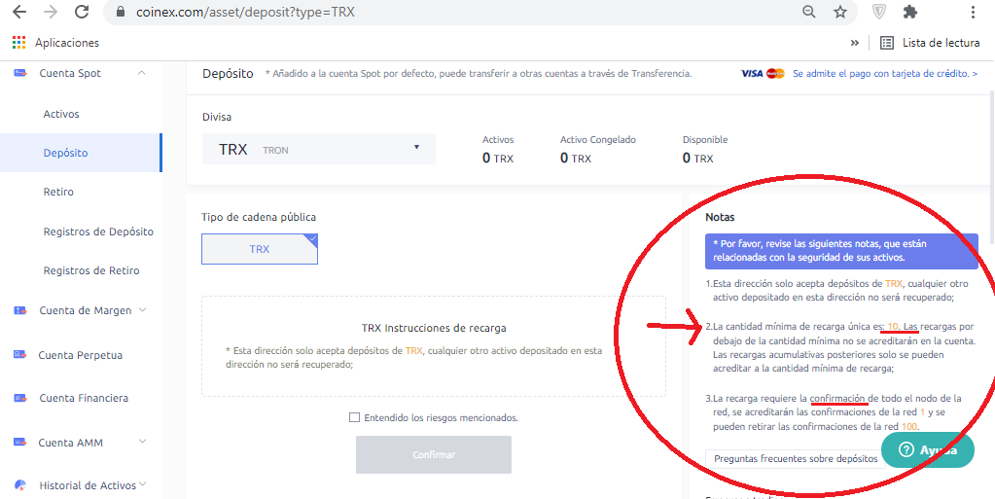Image resolution: width=995 pixels, height=499 pixels.
Task: Open Registros de Depósito
Action: 98,232
